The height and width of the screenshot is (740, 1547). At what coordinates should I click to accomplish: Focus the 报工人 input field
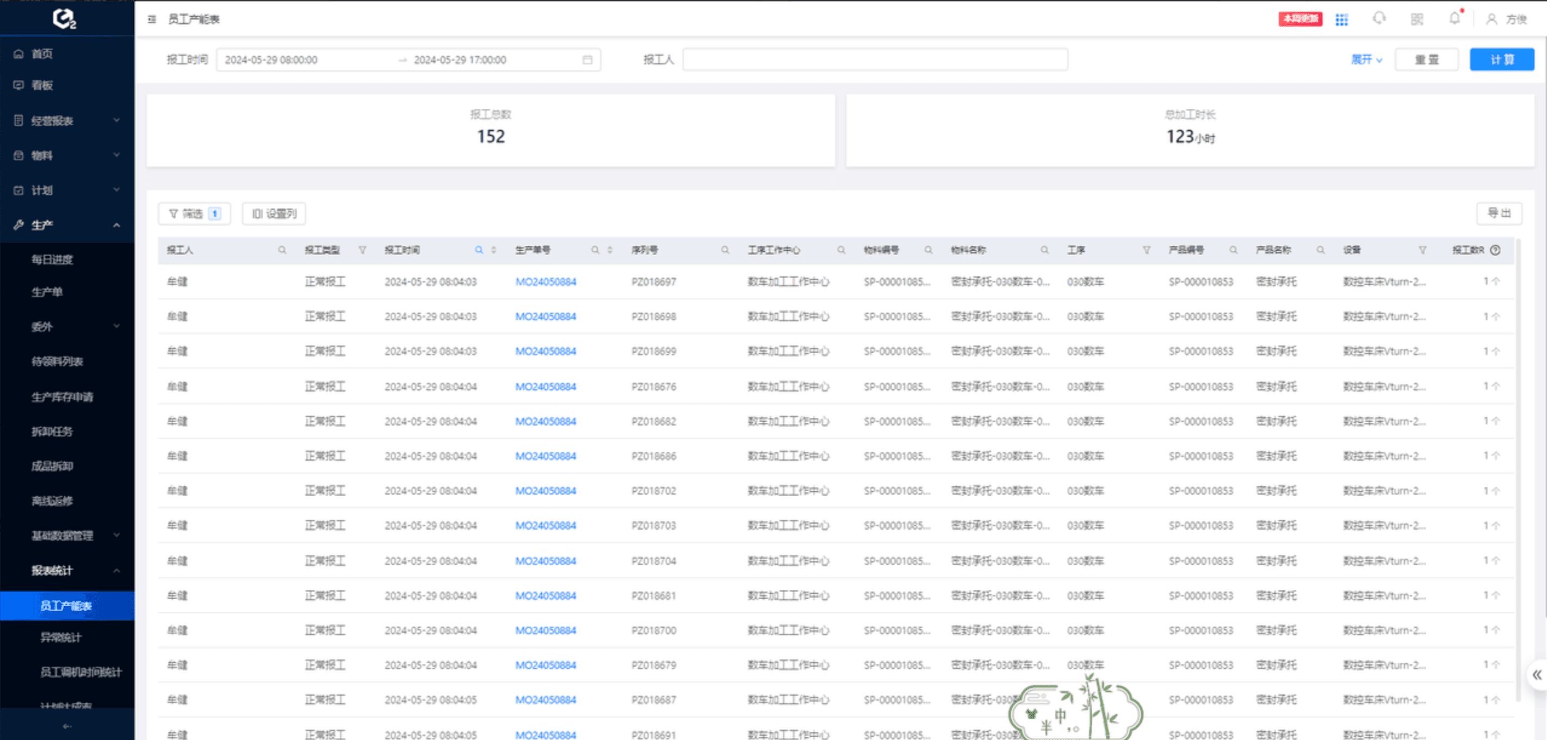click(x=875, y=59)
